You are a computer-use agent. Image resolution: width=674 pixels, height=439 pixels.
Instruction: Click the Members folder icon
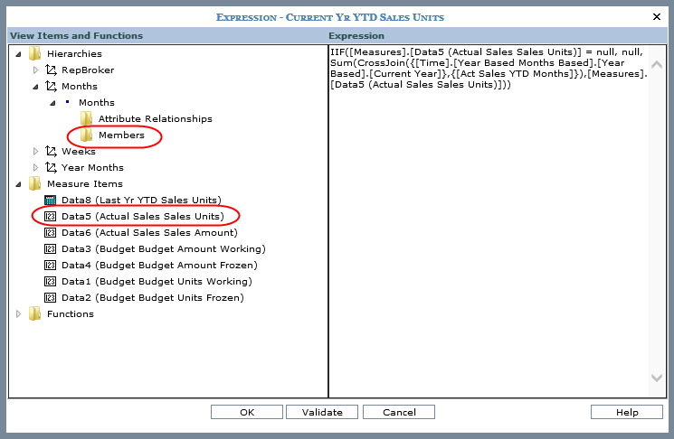86,135
